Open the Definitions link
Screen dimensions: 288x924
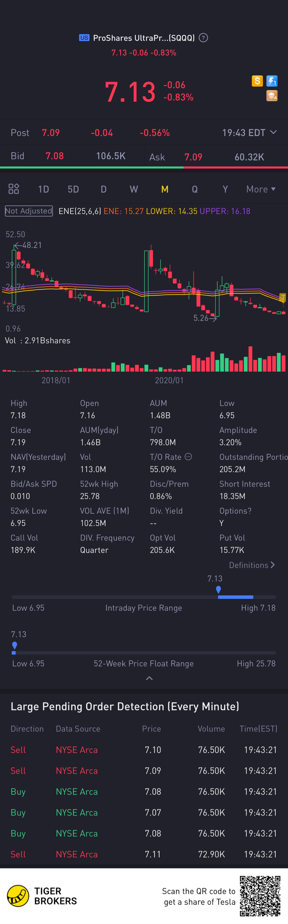(252, 565)
